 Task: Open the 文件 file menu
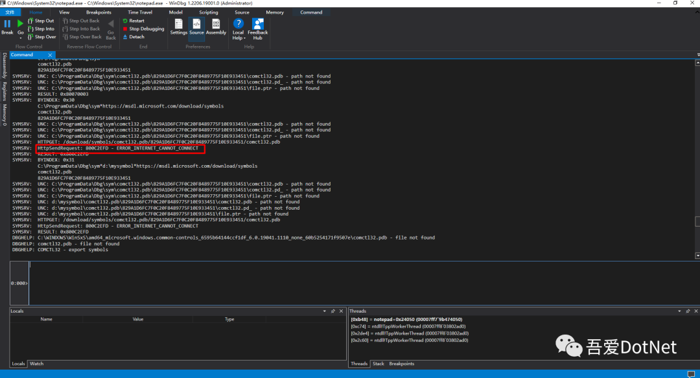[x=10, y=12]
